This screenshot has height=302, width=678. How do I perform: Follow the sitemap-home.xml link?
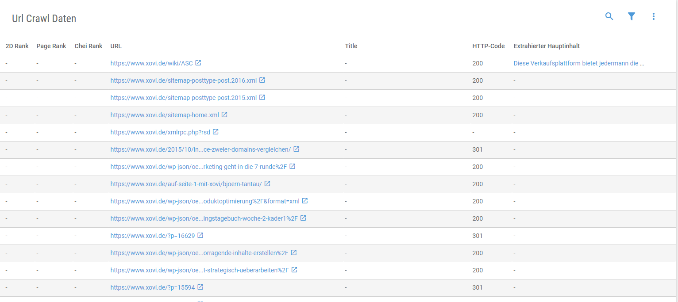pos(165,115)
